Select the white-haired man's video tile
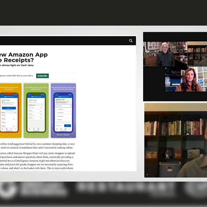Viewport: 207px width, 207px height. pyautogui.click(x=165, y=54)
